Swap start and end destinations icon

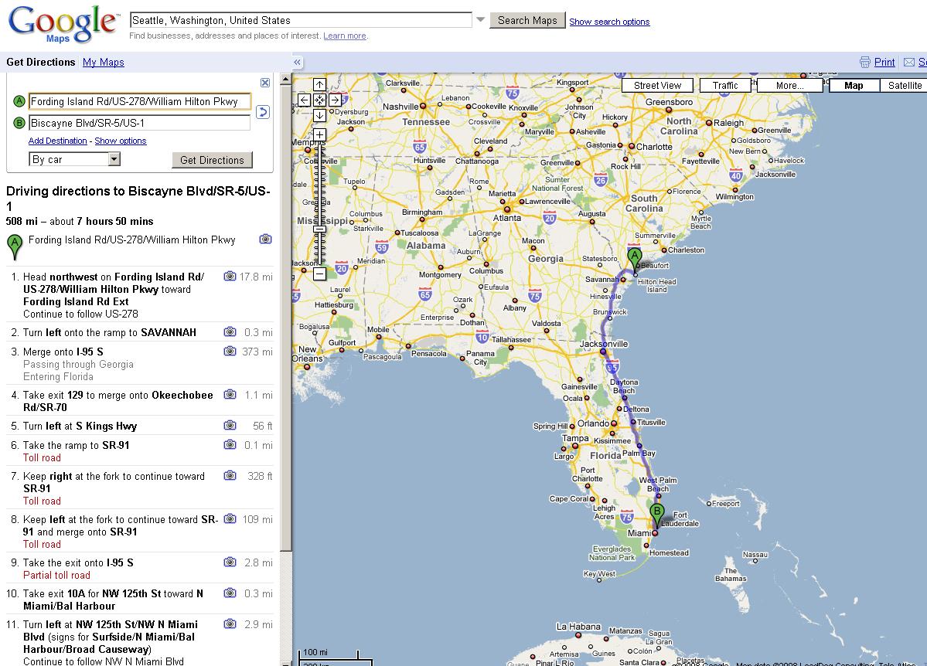[x=263, y=112]
